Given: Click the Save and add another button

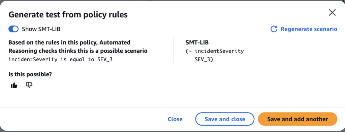Looking at the screenshot, I should point(297,119).
